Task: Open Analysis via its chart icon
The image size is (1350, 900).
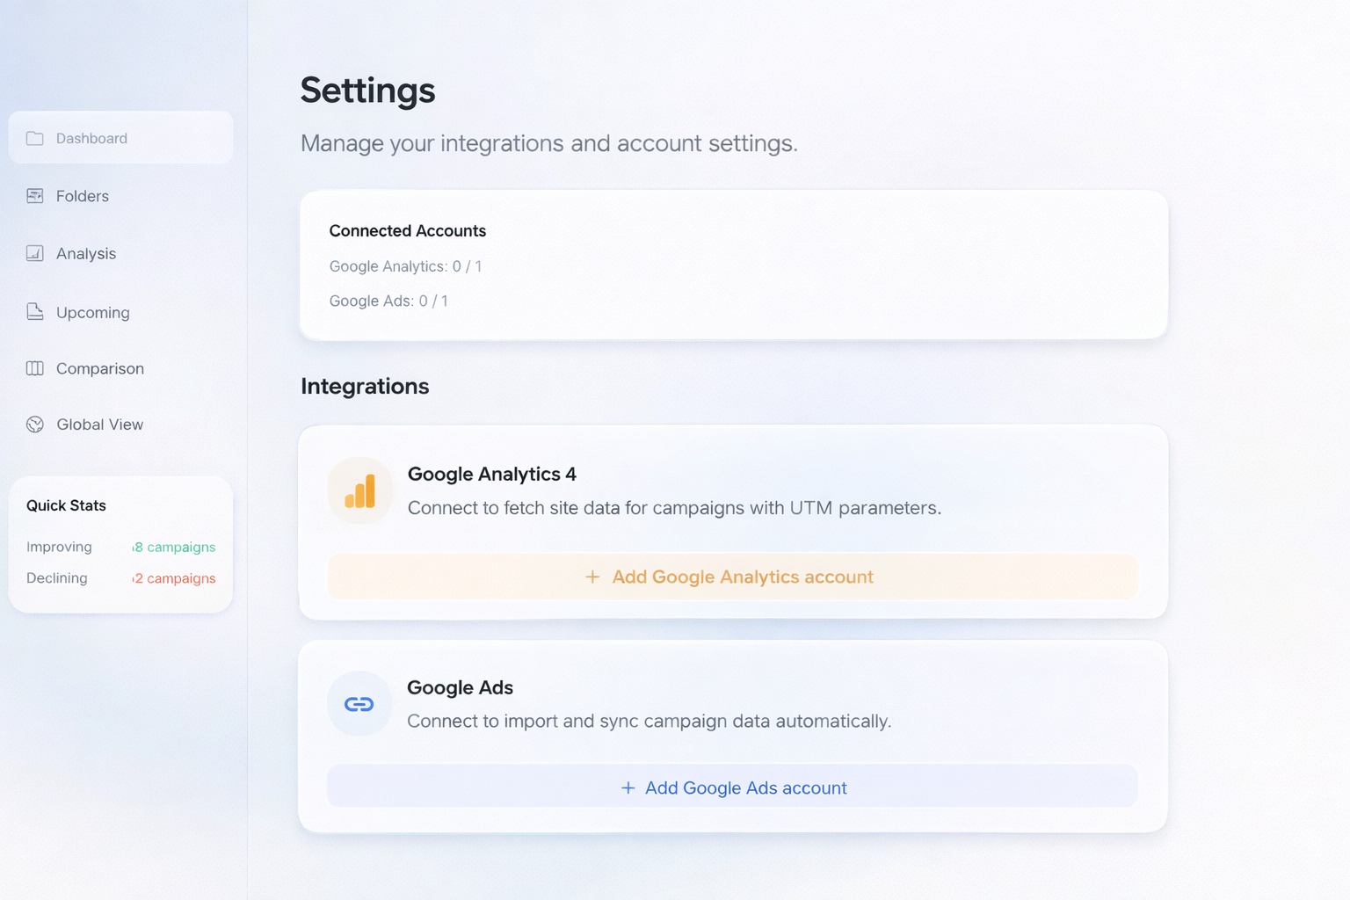Action: coord(34,253)
